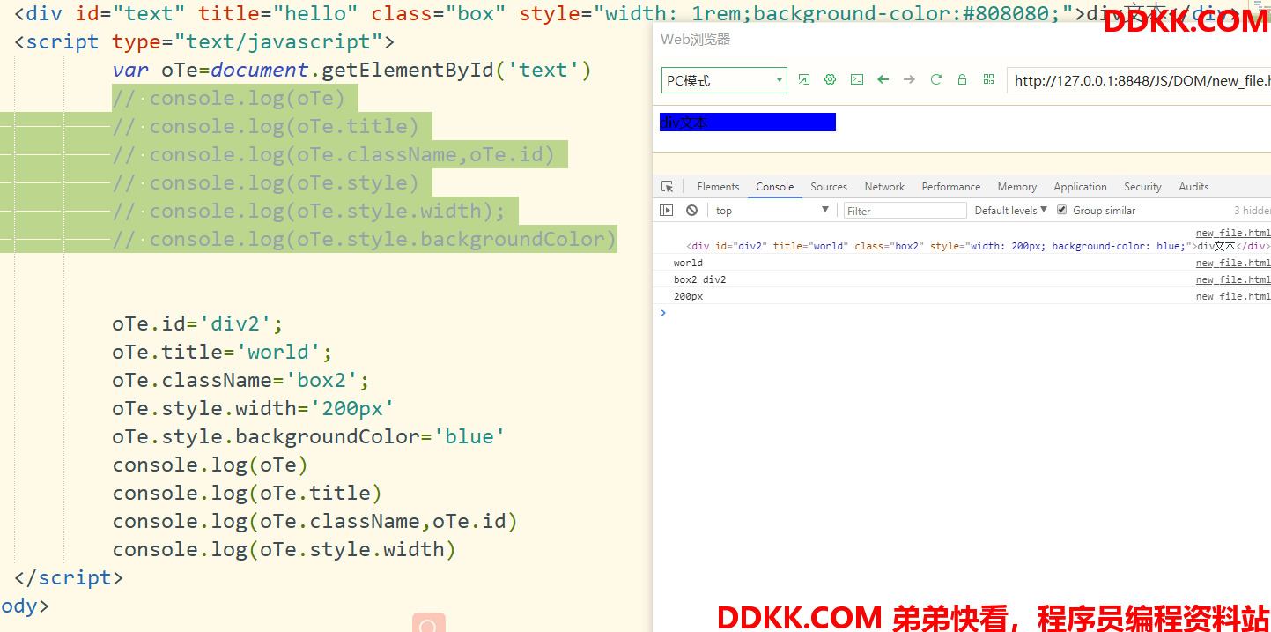Open new_file.html link above the div element log
Viewport: 1271px width, 632px height.
click(x=1233, y=234)
